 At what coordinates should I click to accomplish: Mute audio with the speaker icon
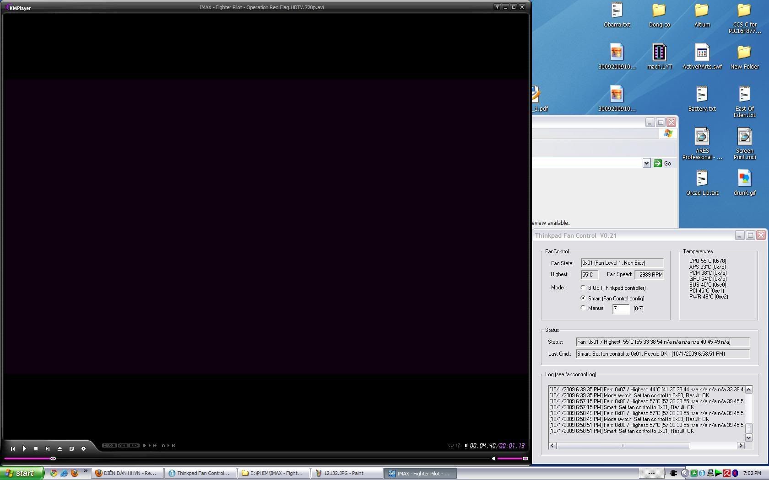pos(493,459)
